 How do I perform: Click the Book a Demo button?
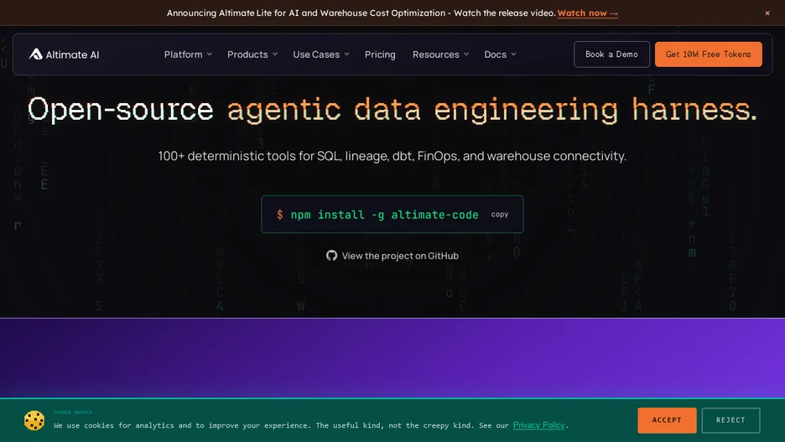[x=611, y=54]
